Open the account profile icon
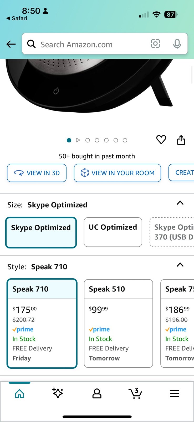The height and width of the screenshot is (422, 194). (x=97, y=394)
